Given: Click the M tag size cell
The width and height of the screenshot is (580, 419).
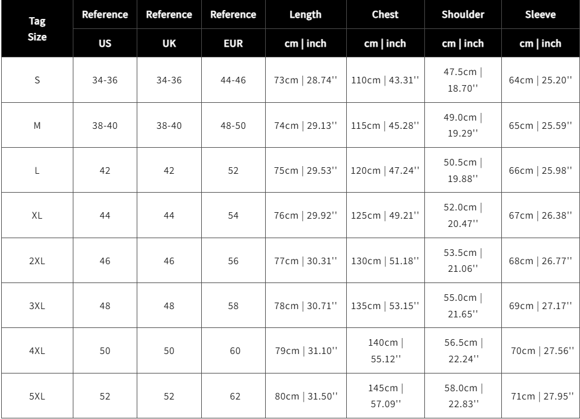Looking at the screenshot, I should click(37, 125).
